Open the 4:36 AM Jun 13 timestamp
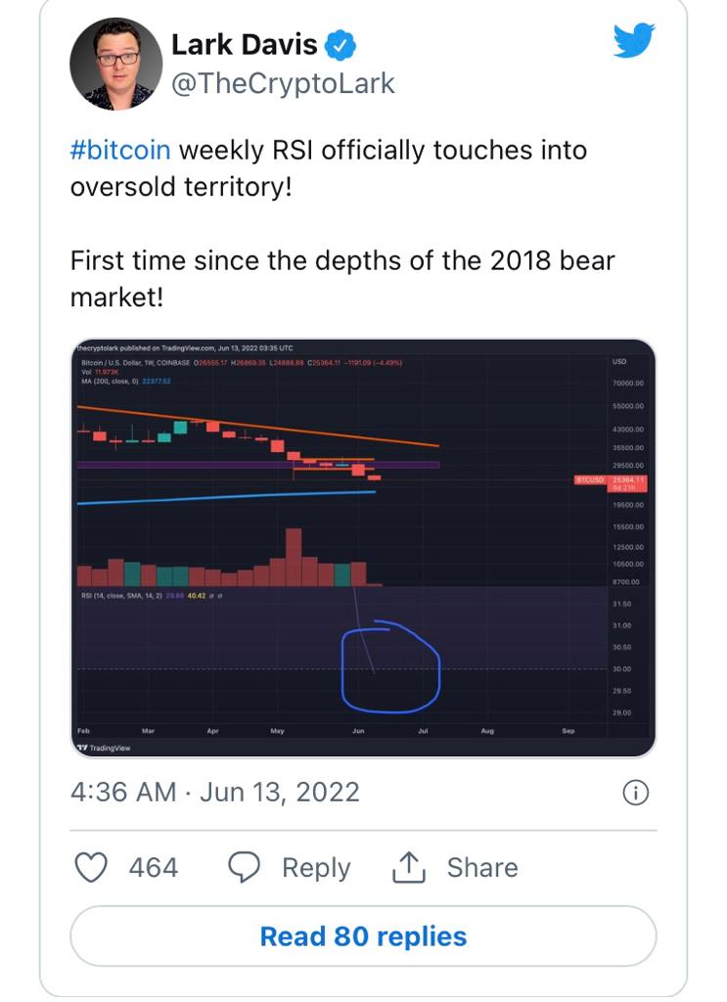 214,792
